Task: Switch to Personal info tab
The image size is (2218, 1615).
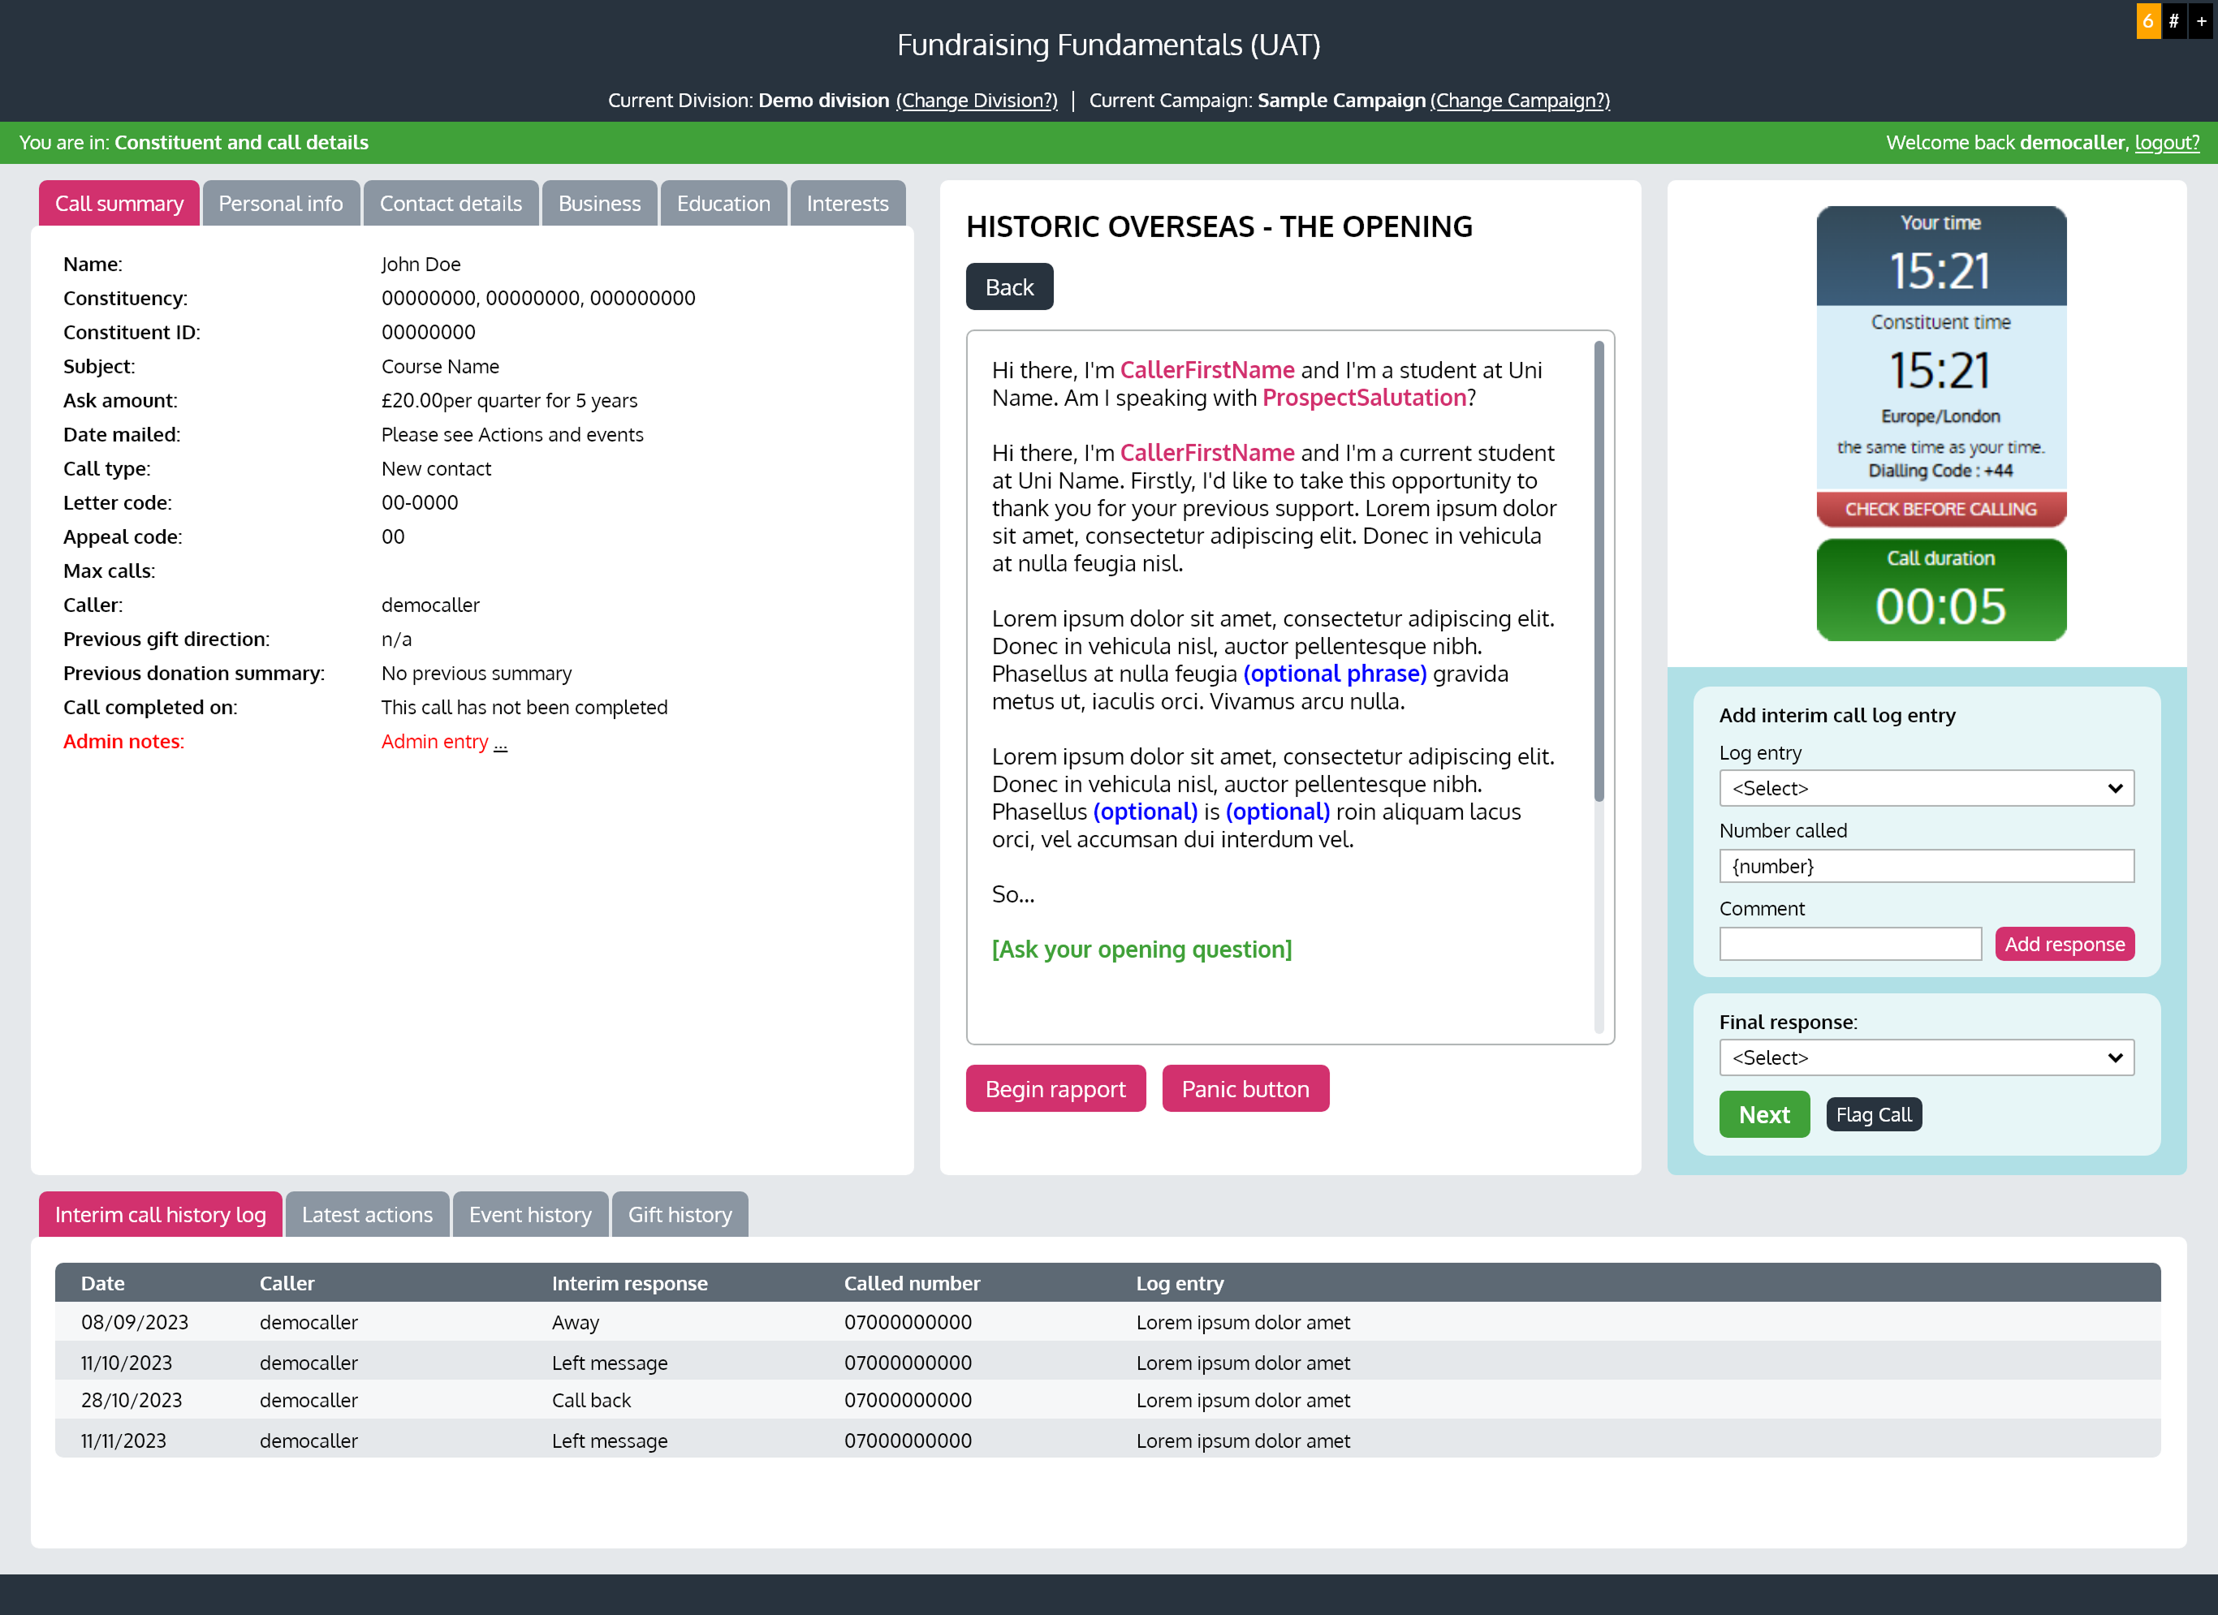Action: [281, 204]
